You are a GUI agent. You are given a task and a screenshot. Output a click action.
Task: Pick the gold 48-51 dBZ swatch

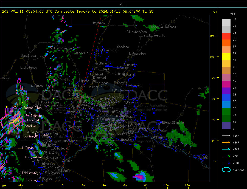tap(226, 63)
